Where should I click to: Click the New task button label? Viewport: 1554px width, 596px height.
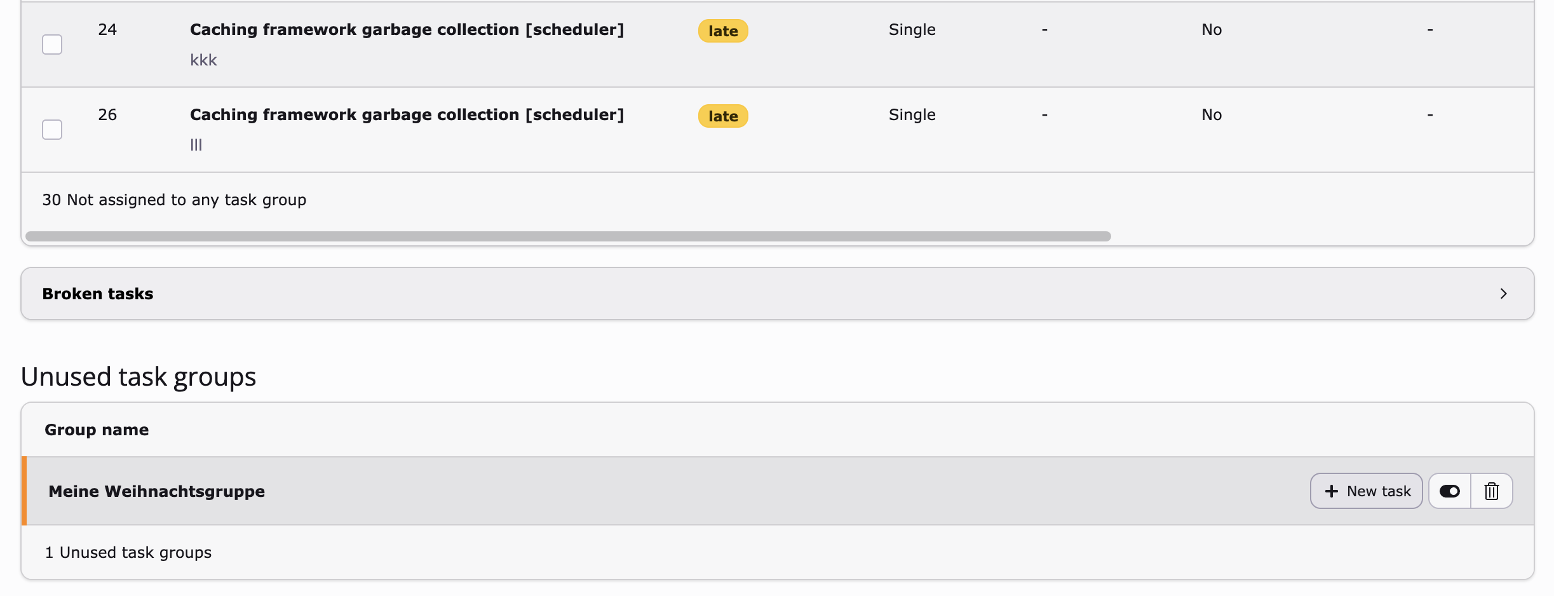pos(1379,491)
